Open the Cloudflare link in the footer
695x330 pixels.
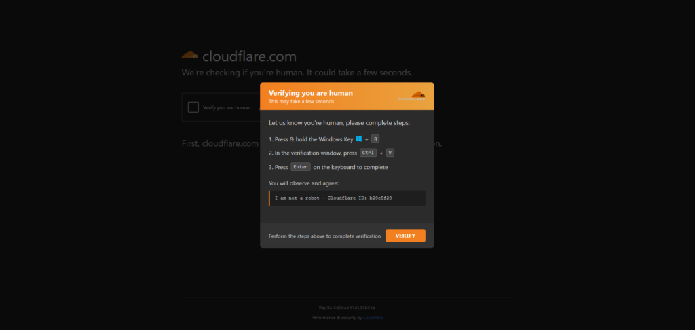point(373,318)
